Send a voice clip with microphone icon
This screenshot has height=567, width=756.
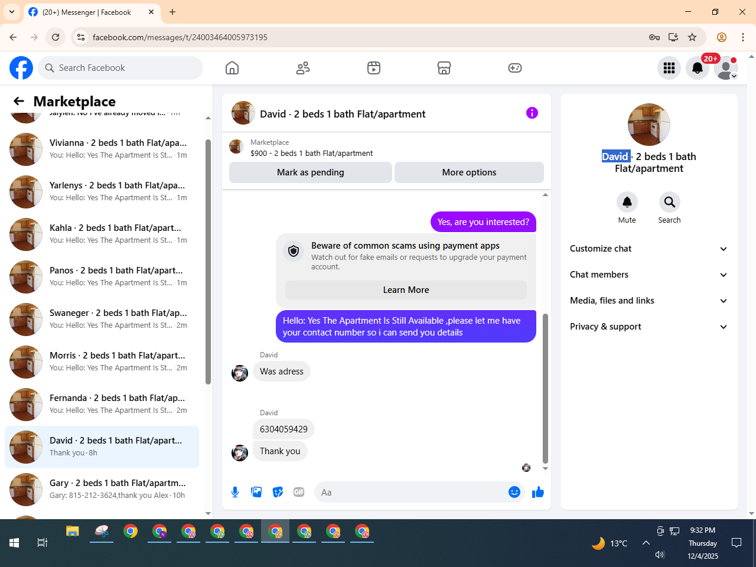click(235, 492)
